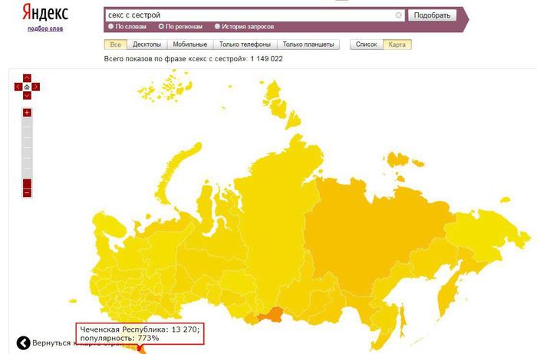Reset map with the home icon
The image size is (537, 354).
(27, 87)
